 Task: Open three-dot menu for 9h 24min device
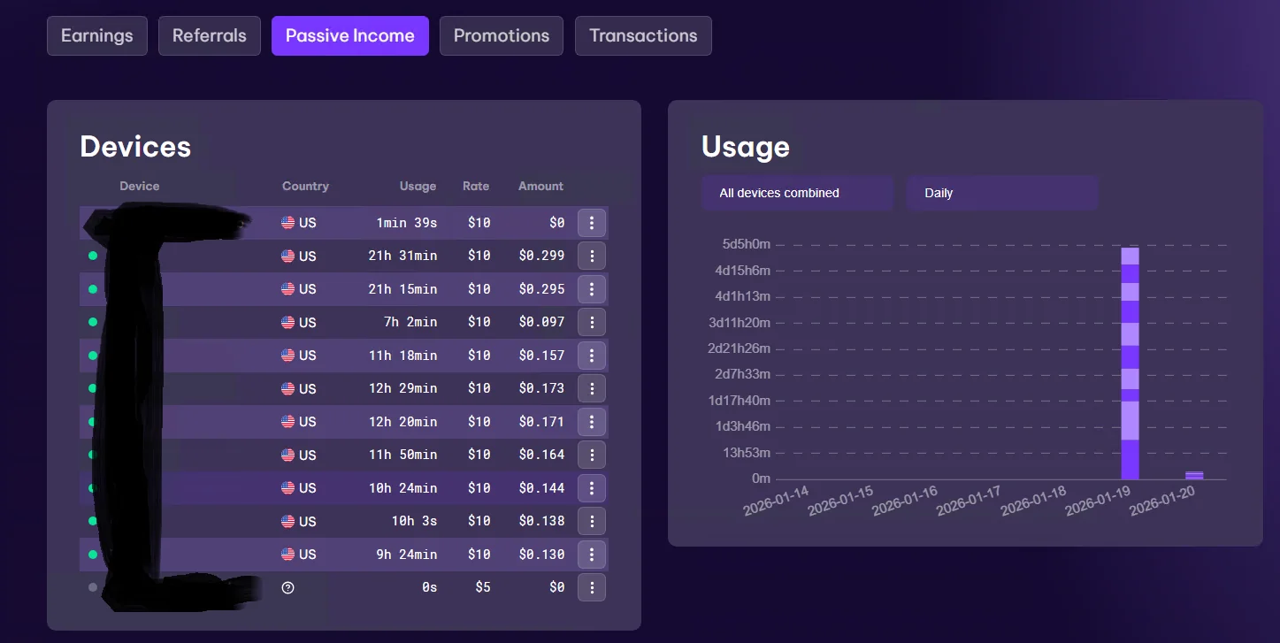pos(592,555)
